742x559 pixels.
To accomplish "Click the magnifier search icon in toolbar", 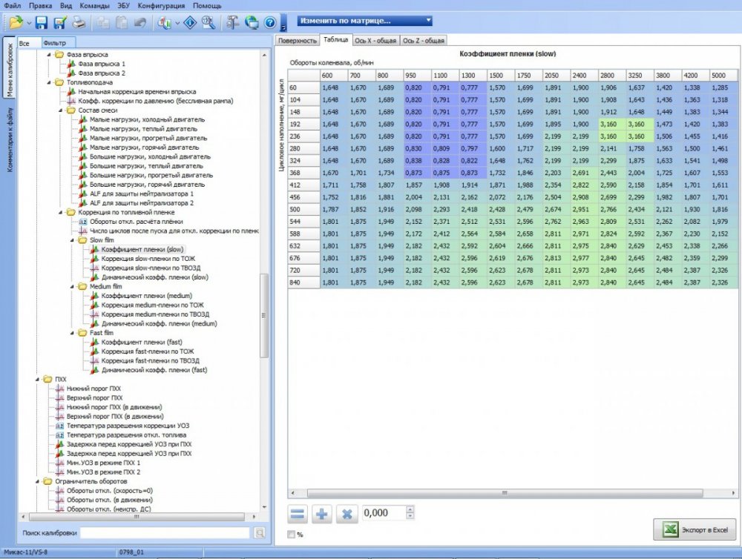I will [209, 22].
